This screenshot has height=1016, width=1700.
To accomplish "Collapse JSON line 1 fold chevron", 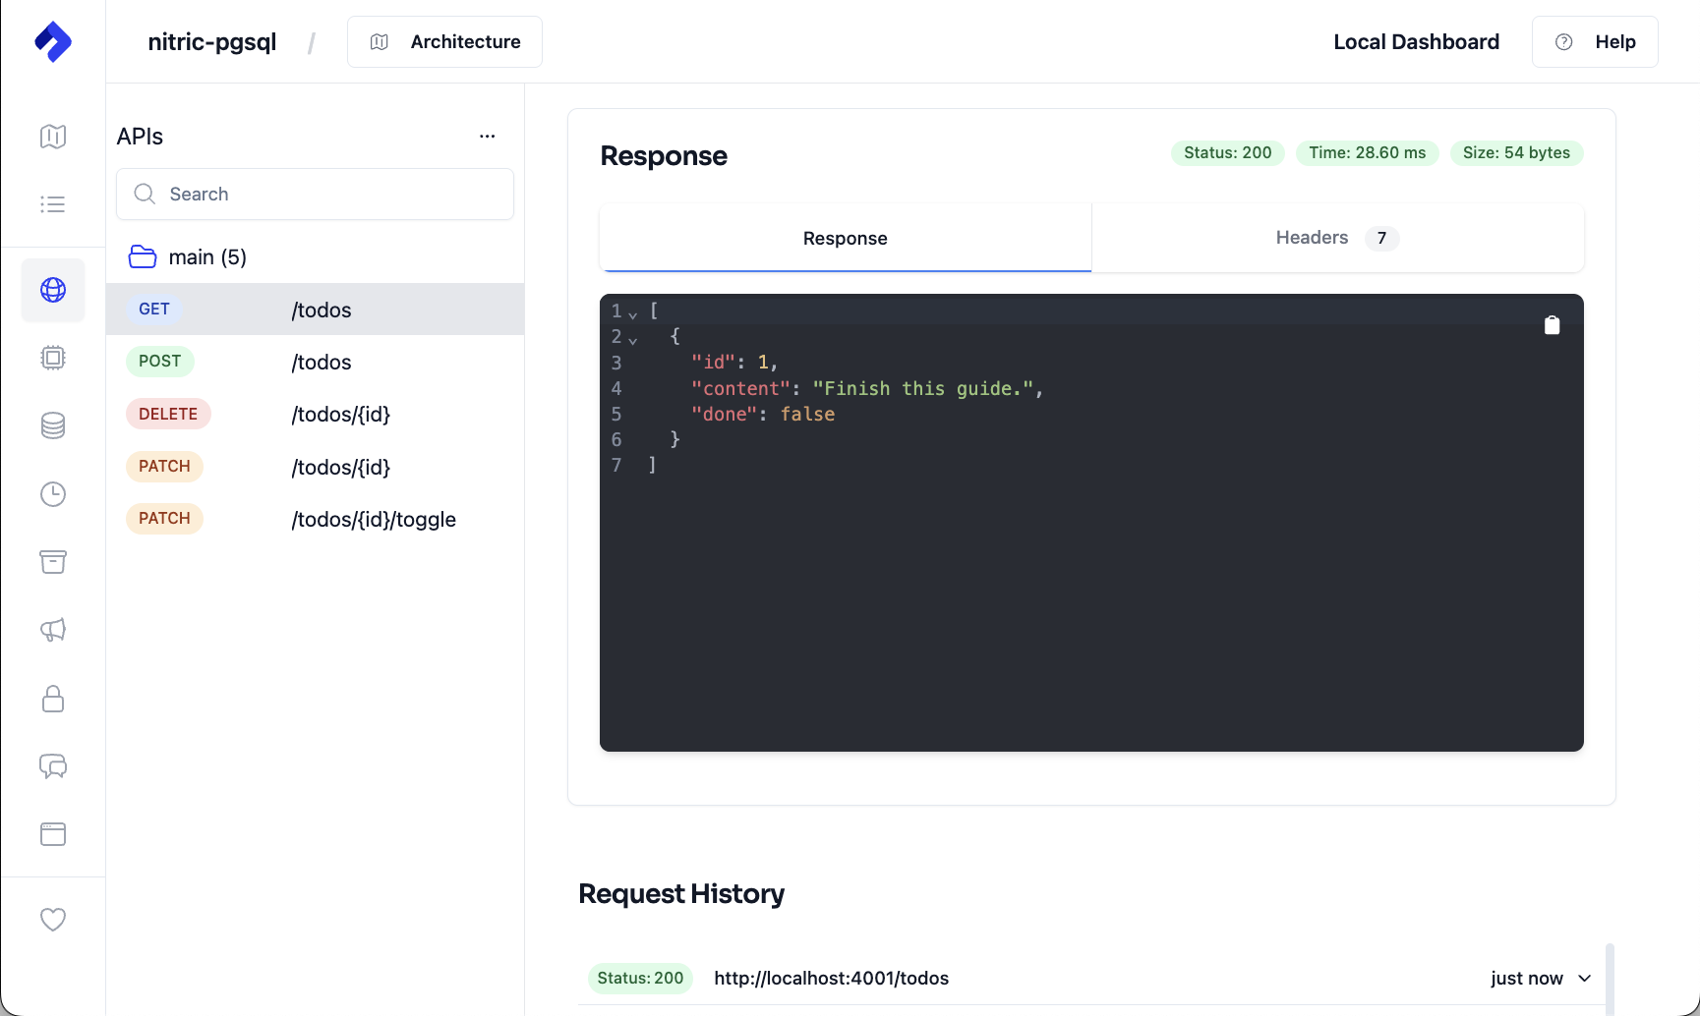I will click(x=633, y=314).
